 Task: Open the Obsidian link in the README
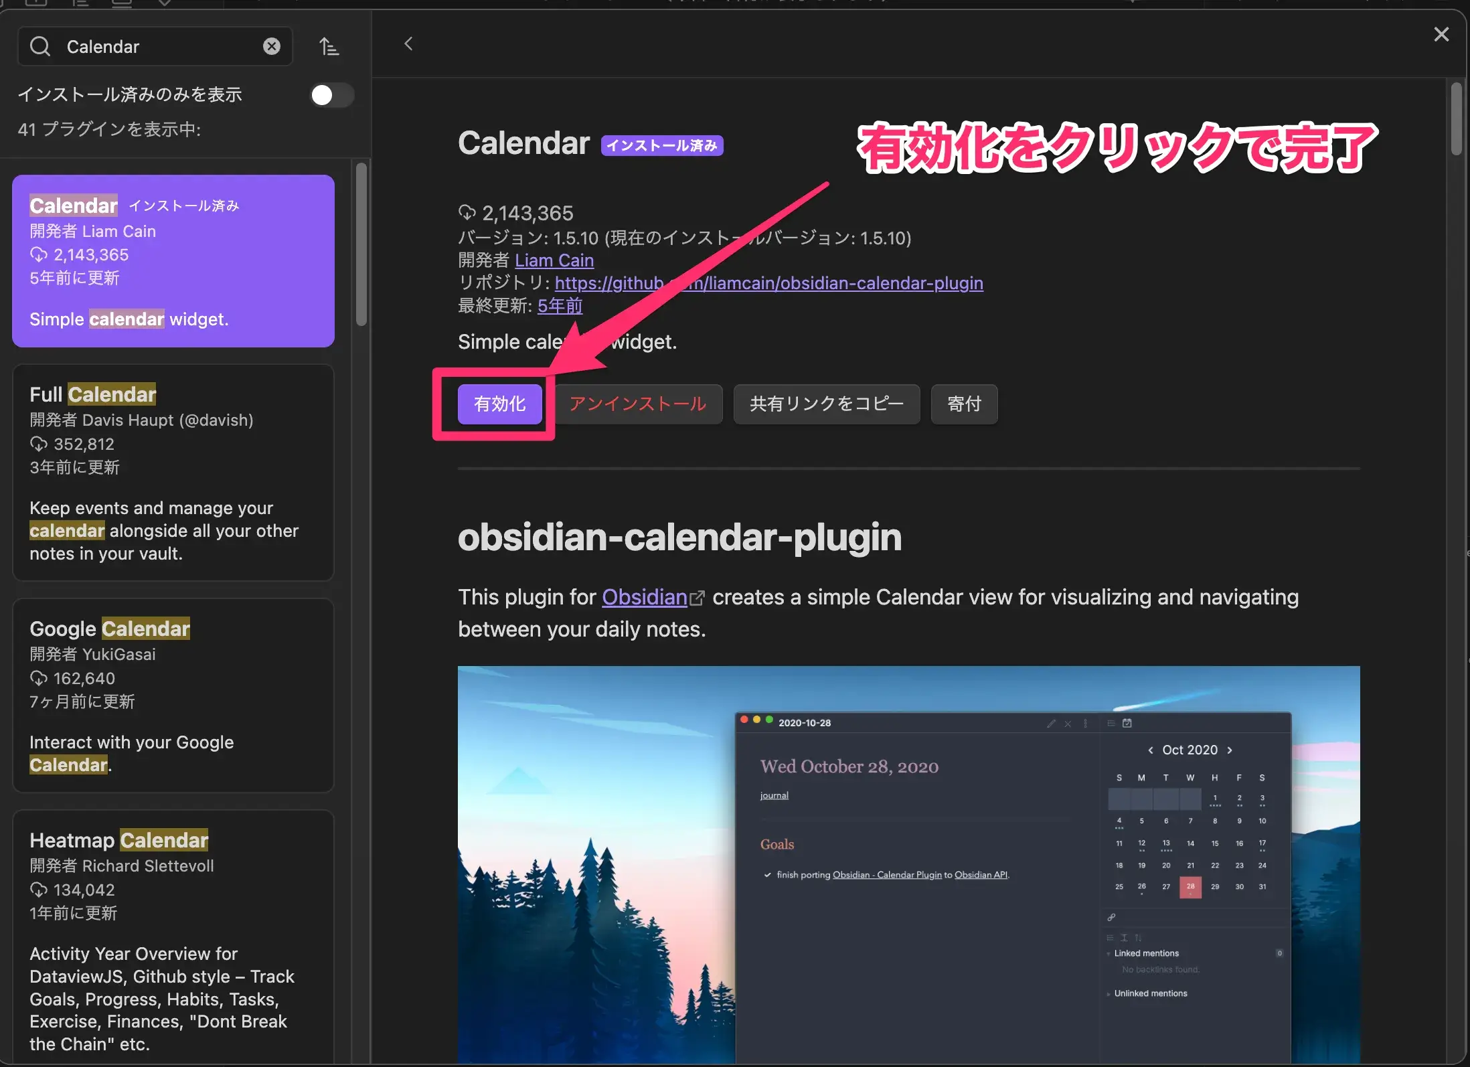tap(645, 597)
